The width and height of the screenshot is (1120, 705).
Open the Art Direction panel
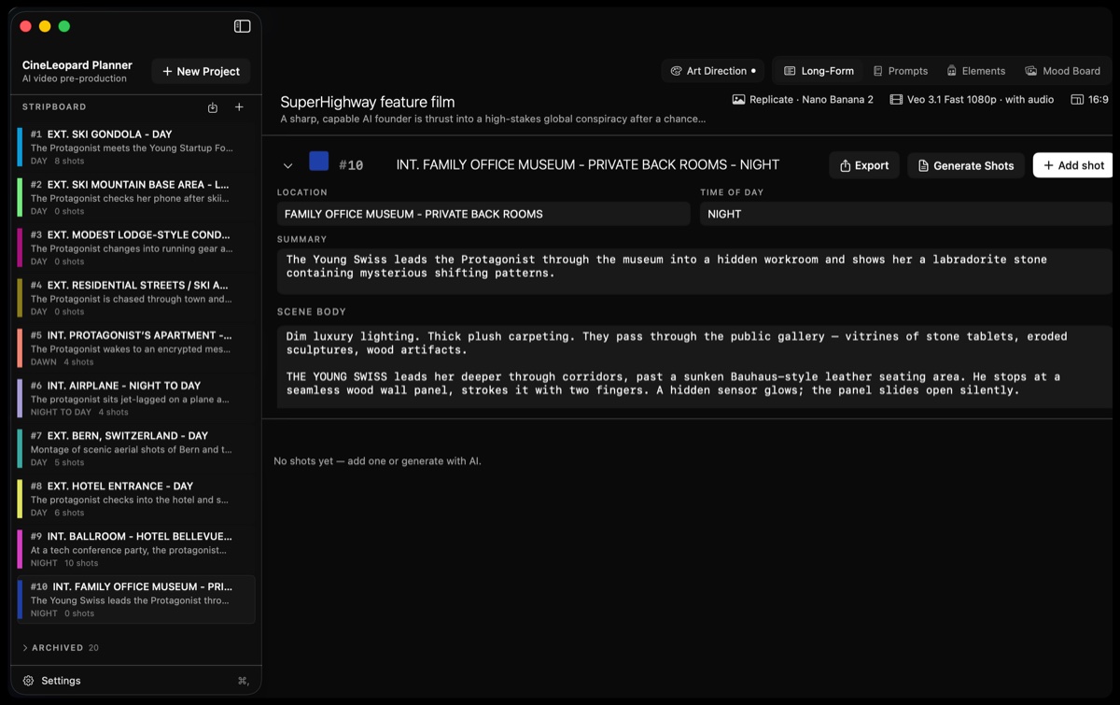click(x=714, y=71)
